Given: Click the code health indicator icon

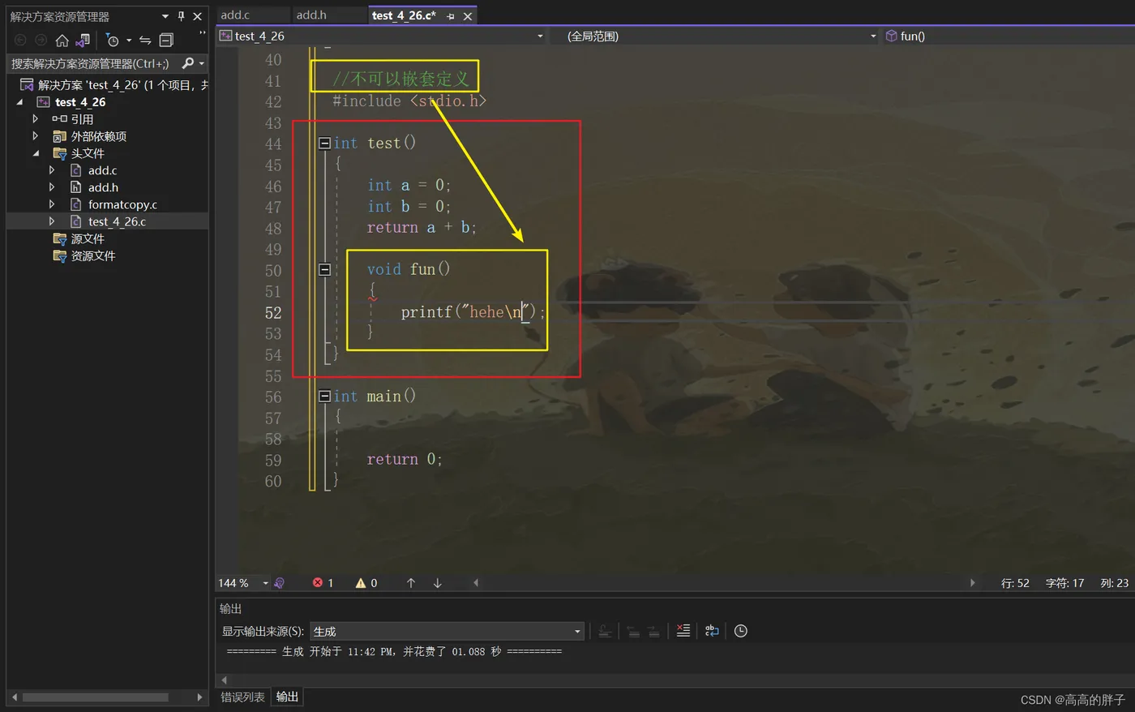Looking at the screenshot, I should pyautogui.click(x=280, y=583).
